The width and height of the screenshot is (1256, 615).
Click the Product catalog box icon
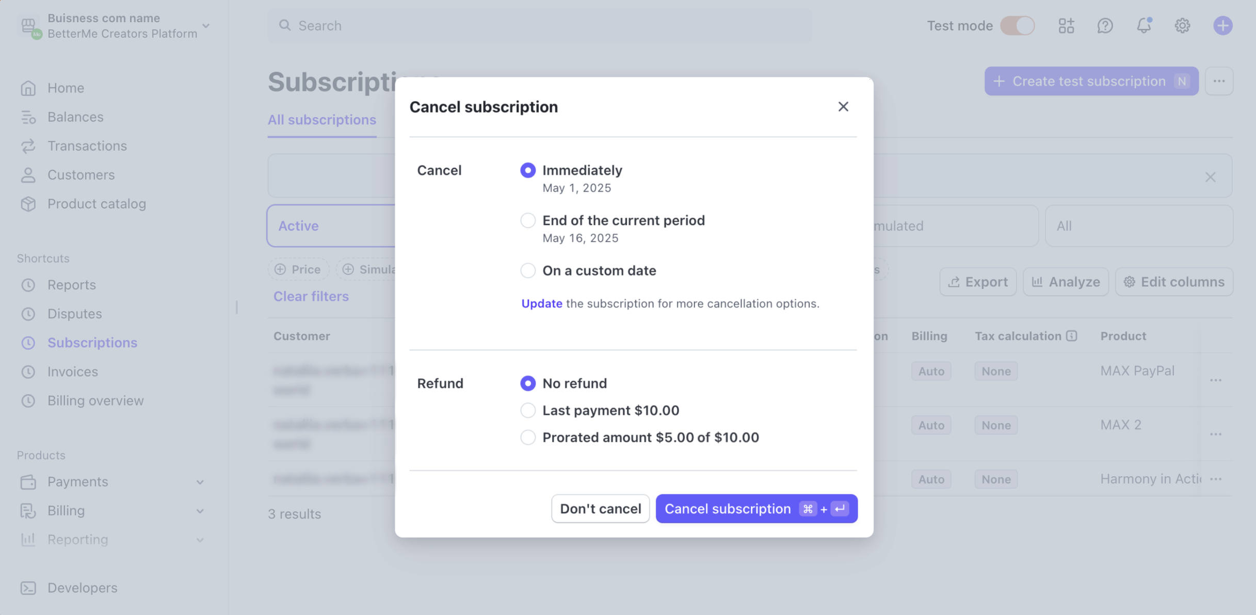[29, 204]
